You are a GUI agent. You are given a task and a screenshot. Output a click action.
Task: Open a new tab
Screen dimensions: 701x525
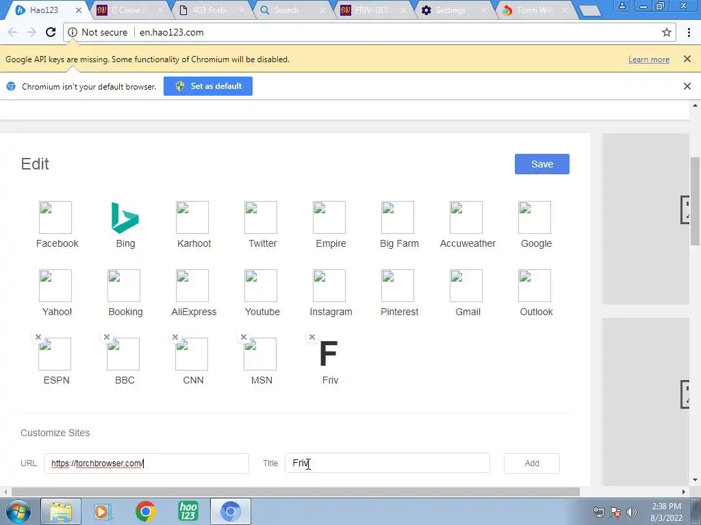[x=590, y=11]
